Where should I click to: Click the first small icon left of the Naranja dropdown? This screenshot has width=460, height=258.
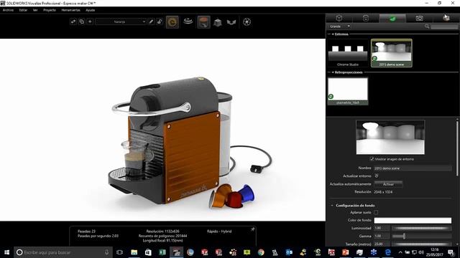(x=73, y=21)
